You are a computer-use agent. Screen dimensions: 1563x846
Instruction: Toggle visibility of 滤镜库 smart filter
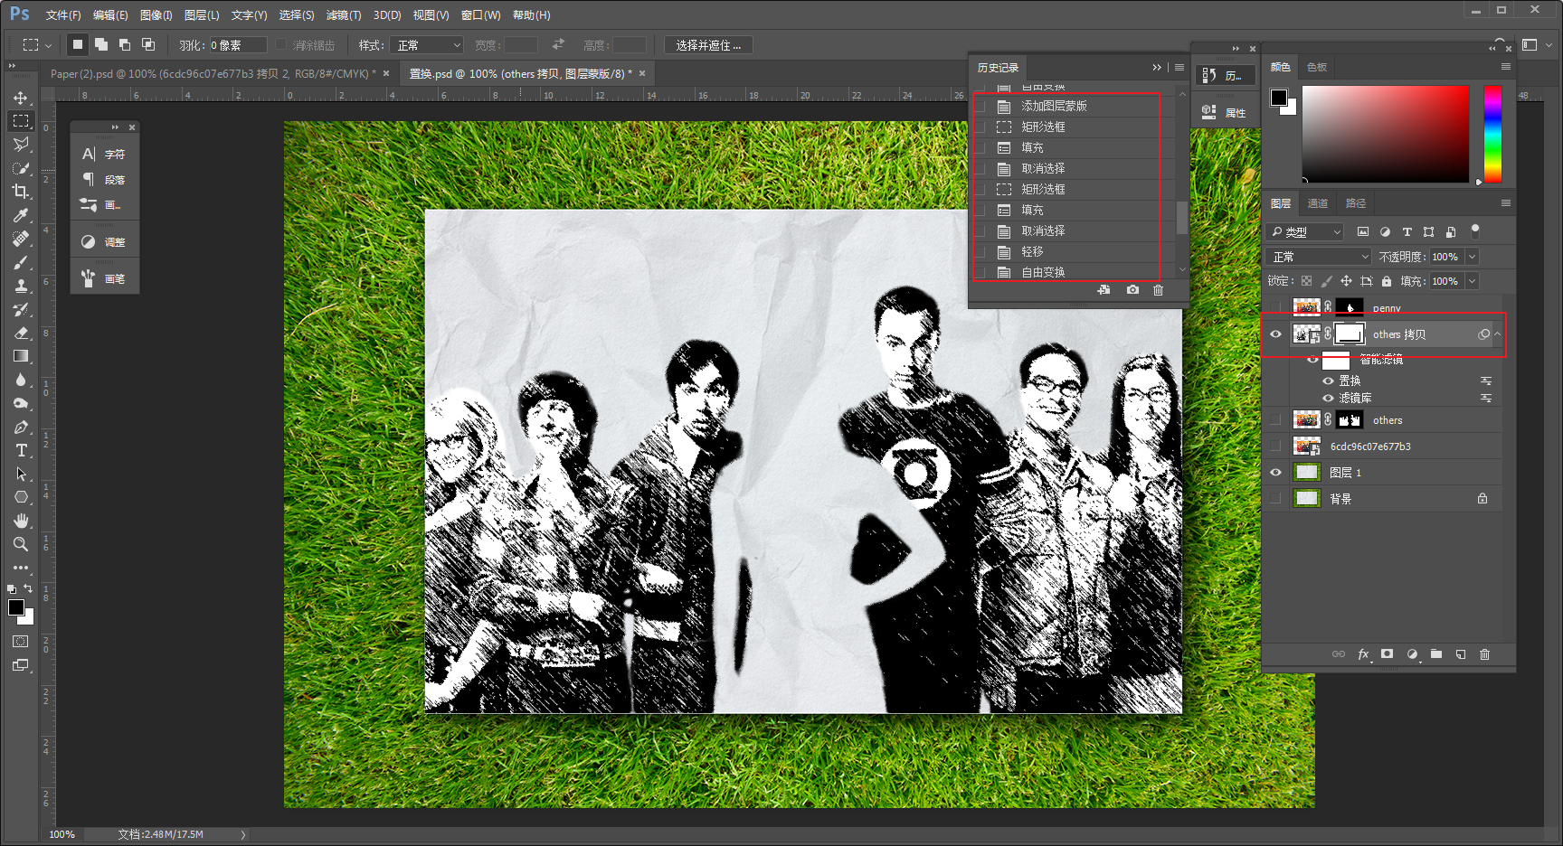point(1328,398)
